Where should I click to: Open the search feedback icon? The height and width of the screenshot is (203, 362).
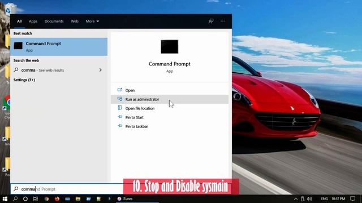point(211,21)
